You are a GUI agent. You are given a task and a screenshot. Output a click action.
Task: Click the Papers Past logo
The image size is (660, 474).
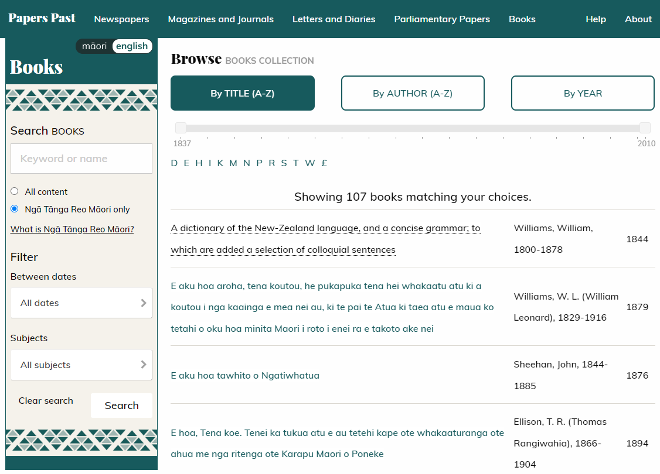pyautogui.click(x=41, y=18)
